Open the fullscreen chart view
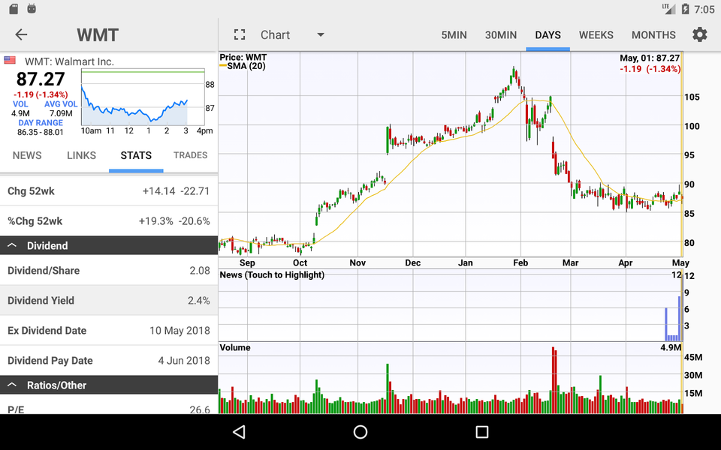Viewport: 721px width, 450px height. 240,34
